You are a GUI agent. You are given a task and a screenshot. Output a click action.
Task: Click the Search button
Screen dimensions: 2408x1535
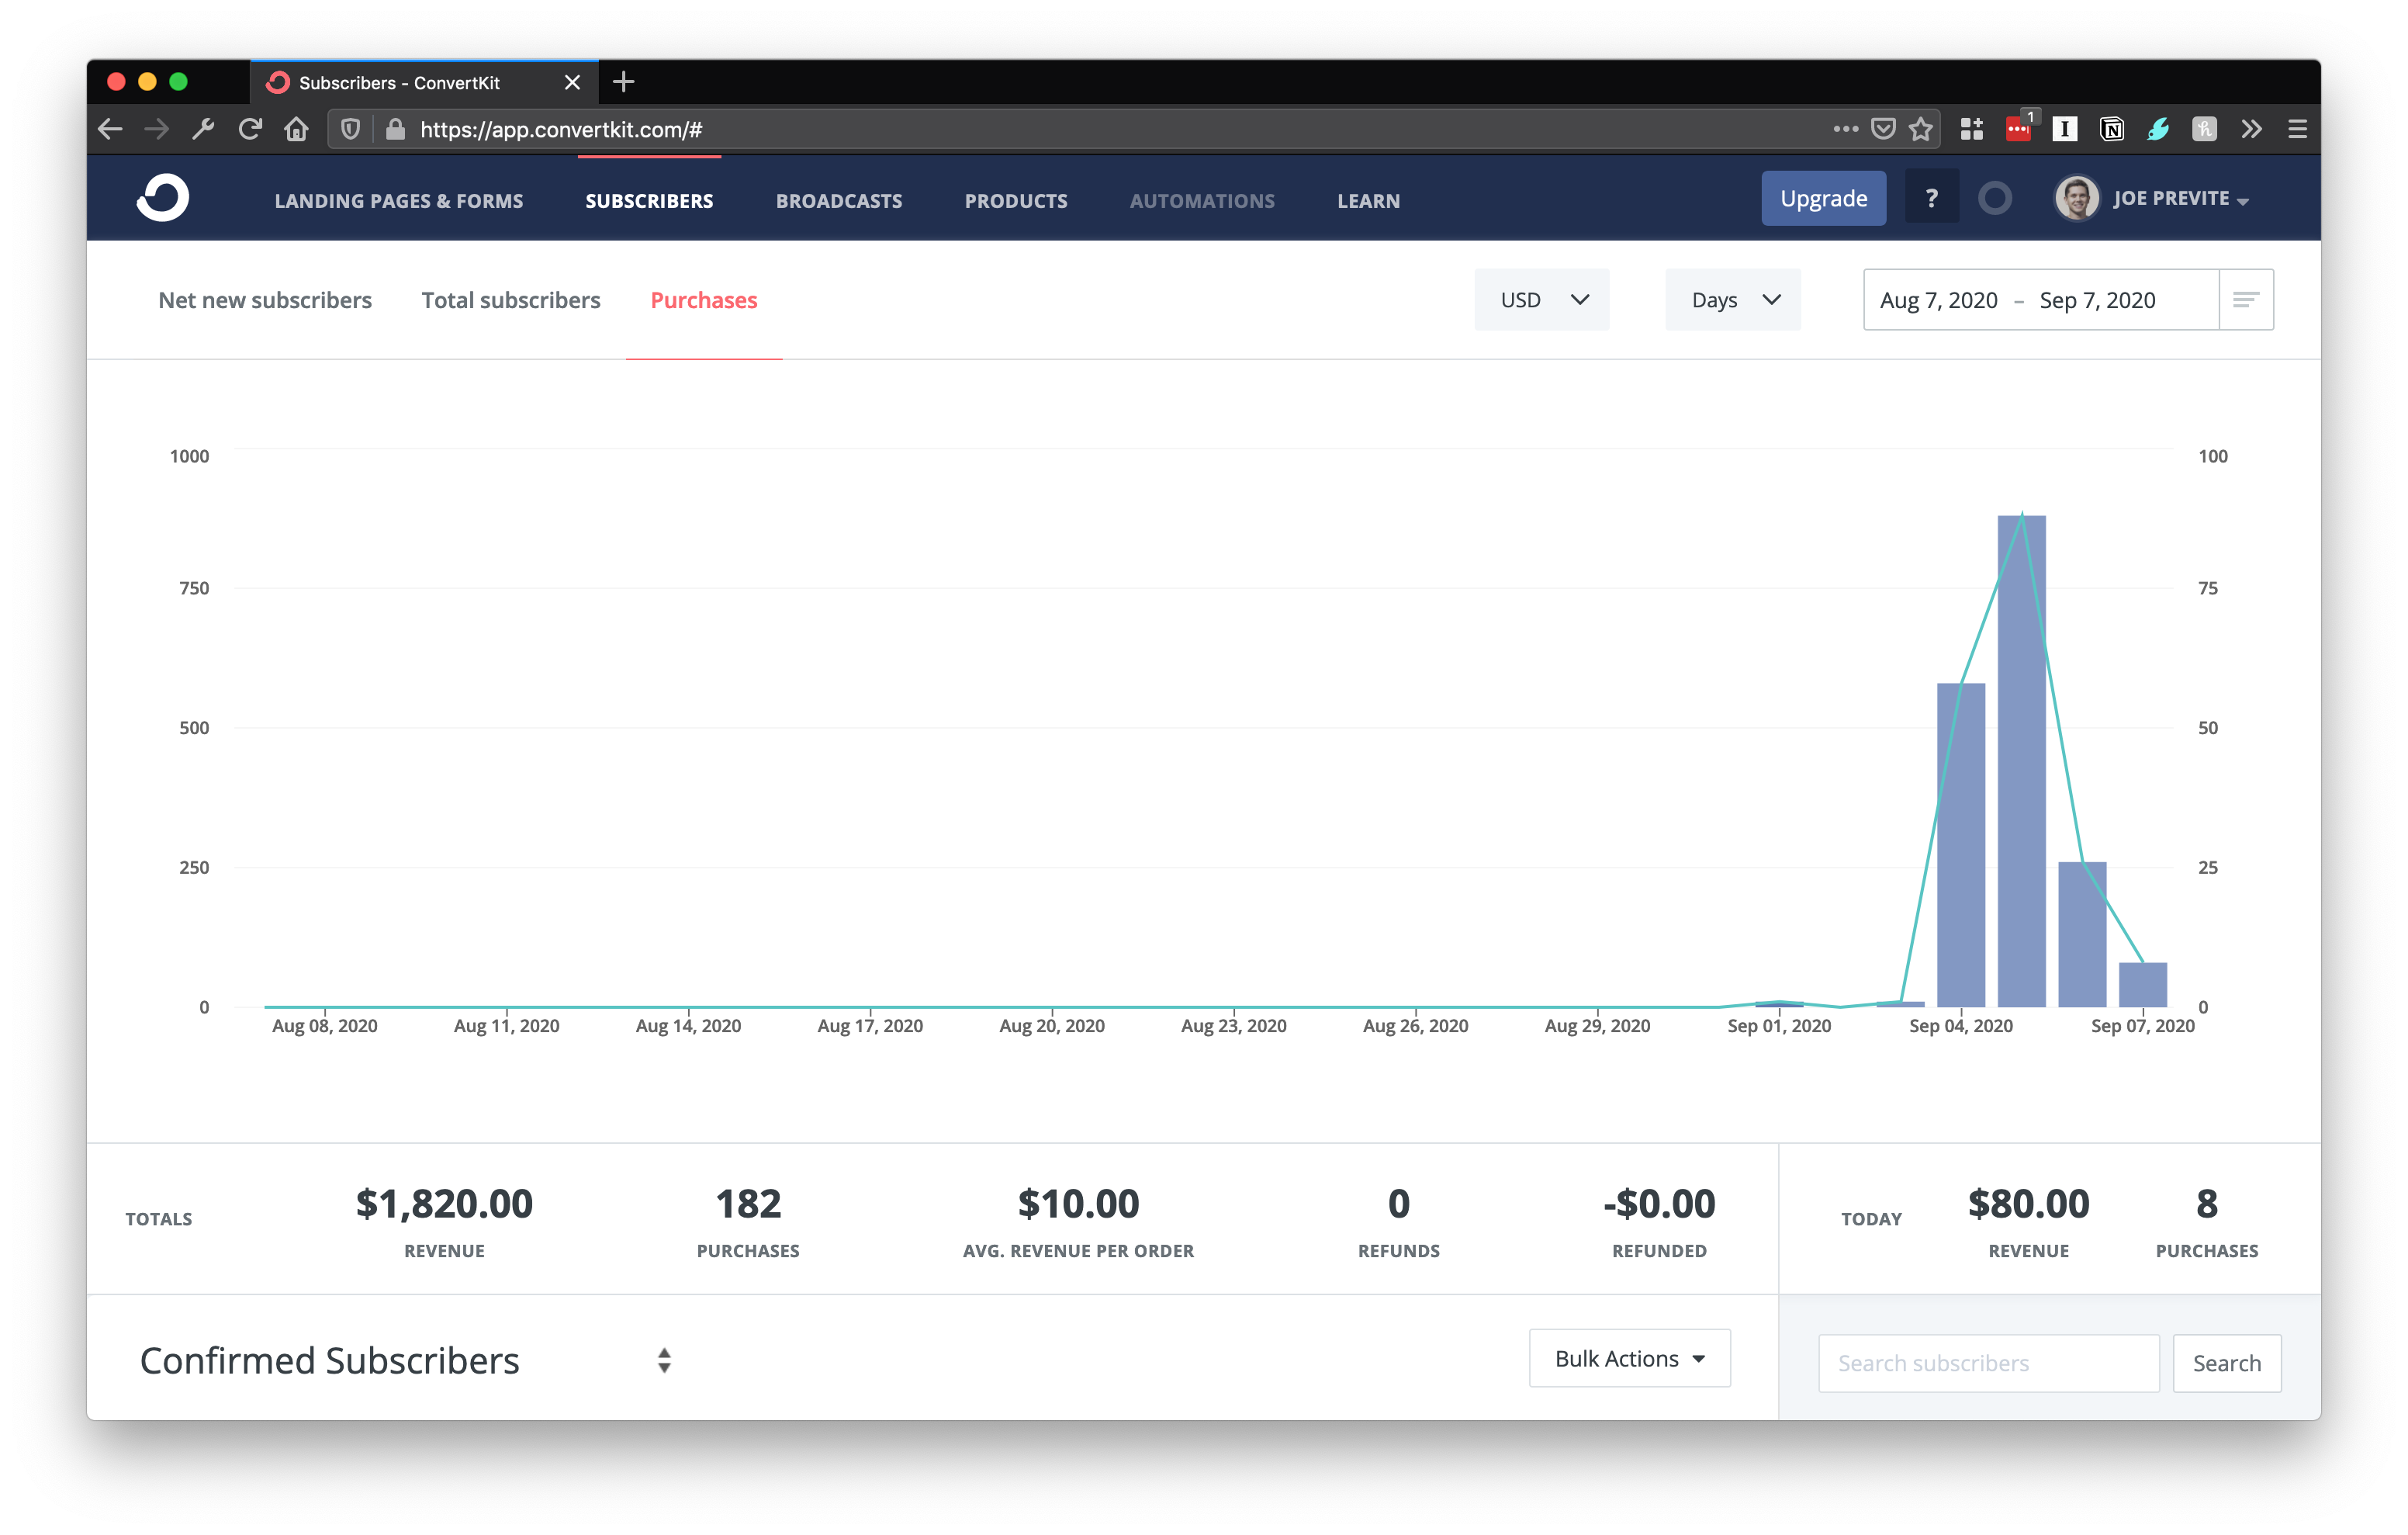click(x=2226, y=1363)
